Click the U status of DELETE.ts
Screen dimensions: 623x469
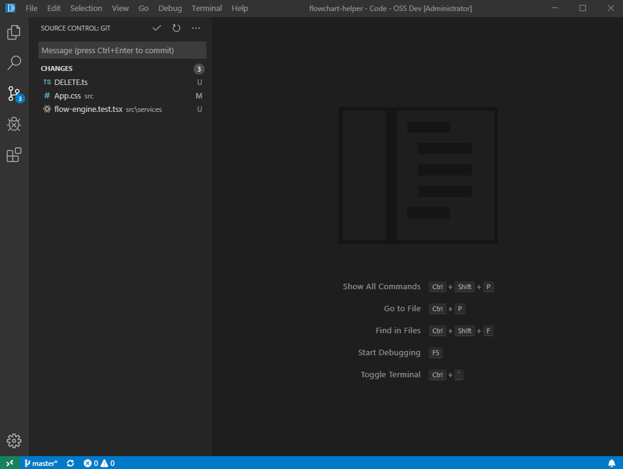click(200, 83)
